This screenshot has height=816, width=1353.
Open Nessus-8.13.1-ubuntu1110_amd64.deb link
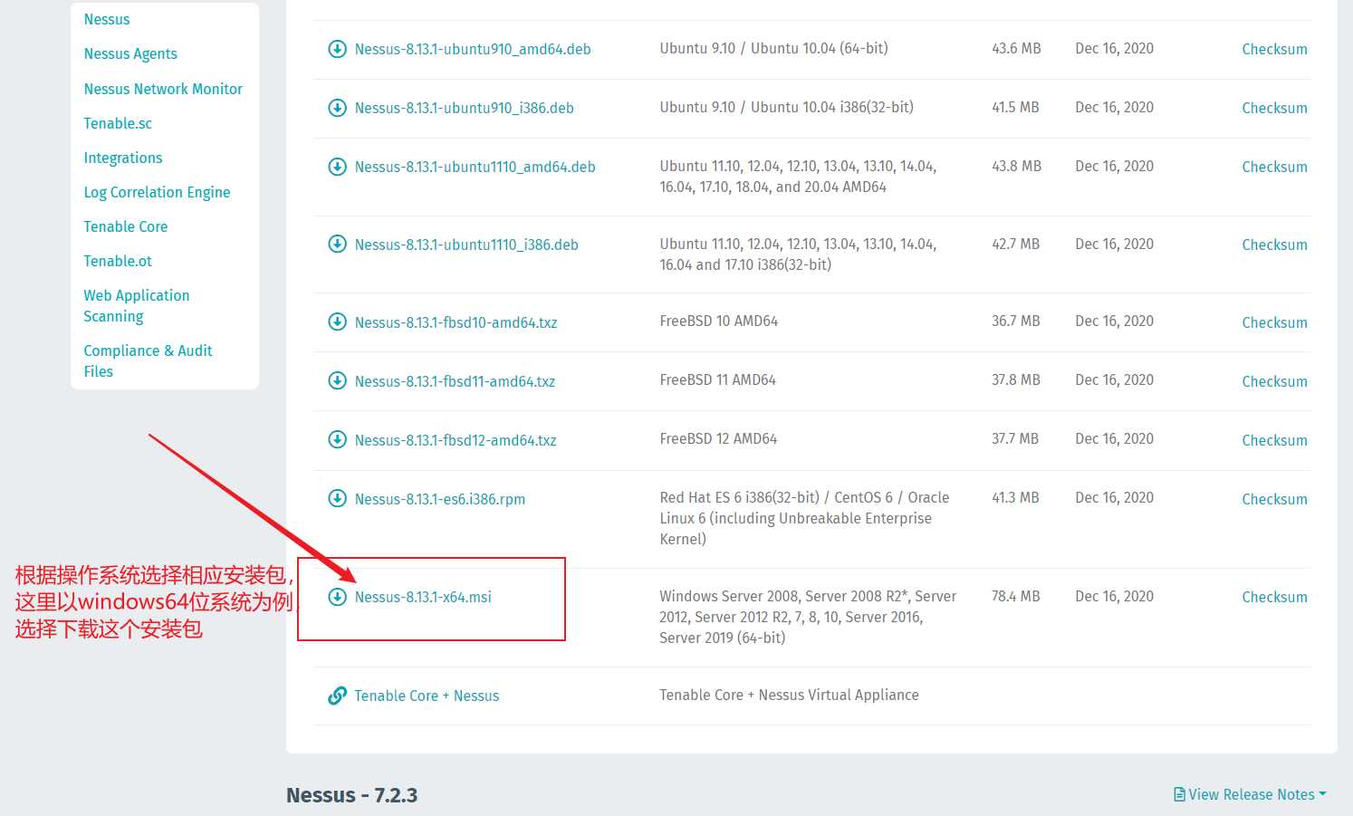pyautogui.click(x=475, y=167)
